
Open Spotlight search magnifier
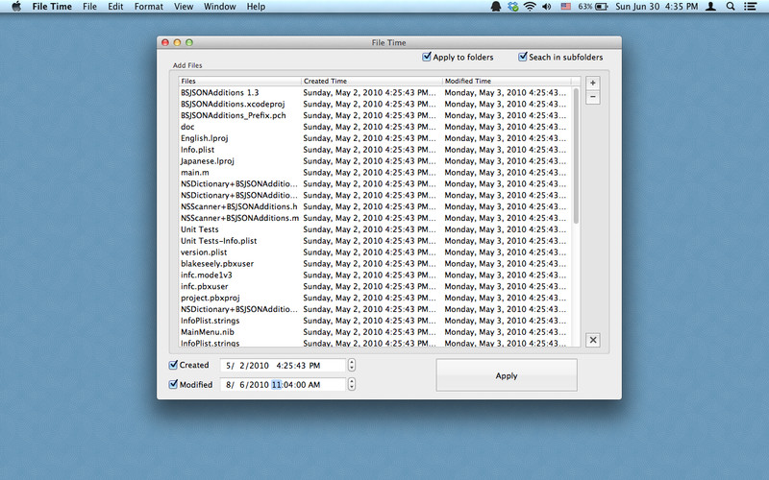731,7
